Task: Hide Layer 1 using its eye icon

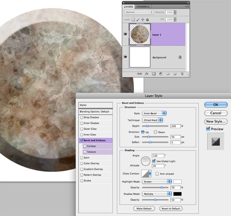Action: coord(125,34)
